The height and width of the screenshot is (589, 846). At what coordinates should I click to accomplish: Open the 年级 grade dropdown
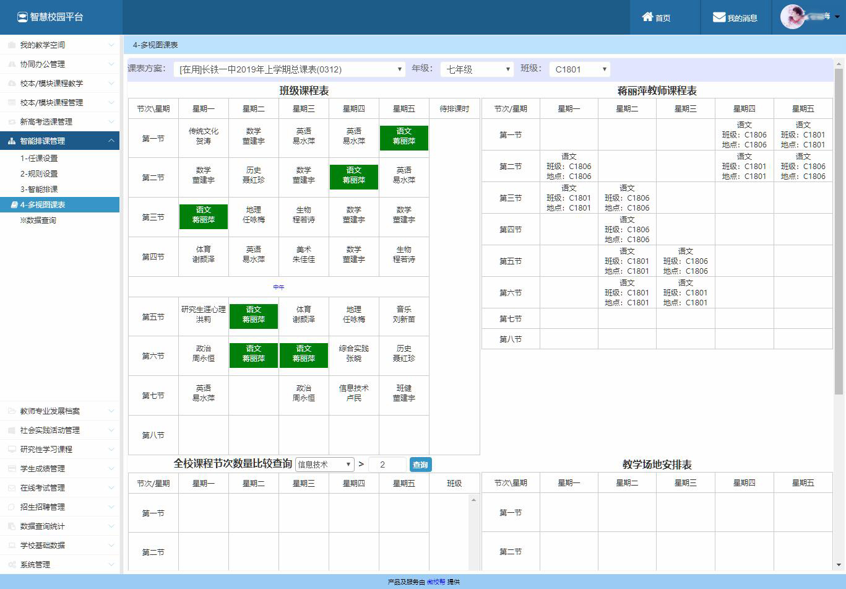click(x=477, y=69)
